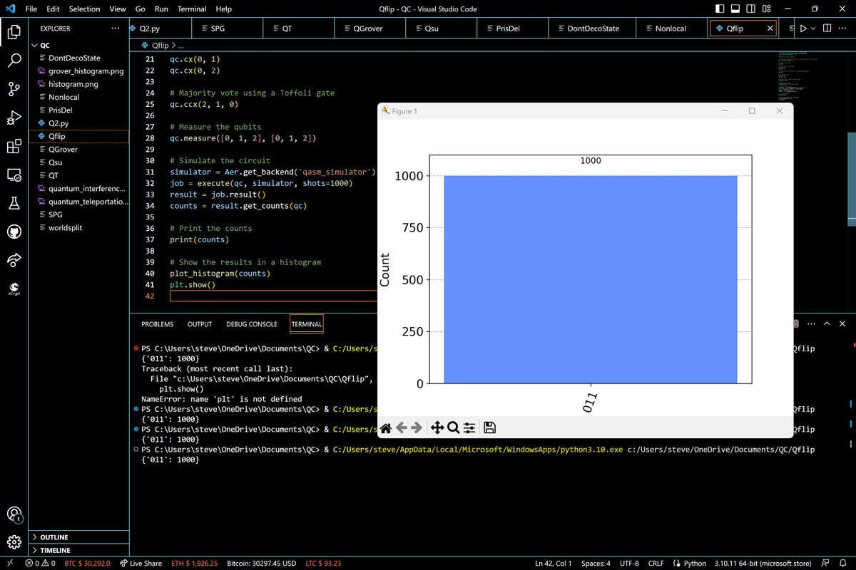
Task: Click the Save figure disk icon
Action: click(x=490, y=427)
